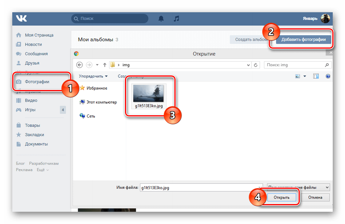Click the camera icon beside Фотографии
This screenshot has width=345, height=224.
[19, 82]
